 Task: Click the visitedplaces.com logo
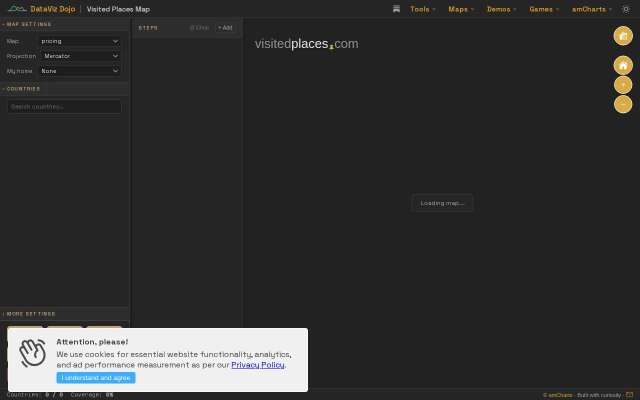click(x=306, y=44)
